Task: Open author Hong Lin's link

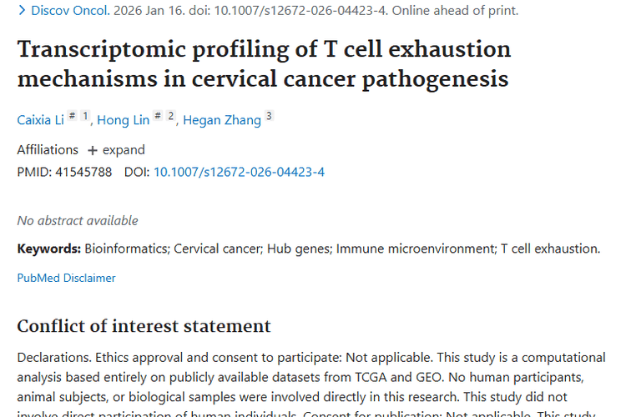Action: (124, 120)
